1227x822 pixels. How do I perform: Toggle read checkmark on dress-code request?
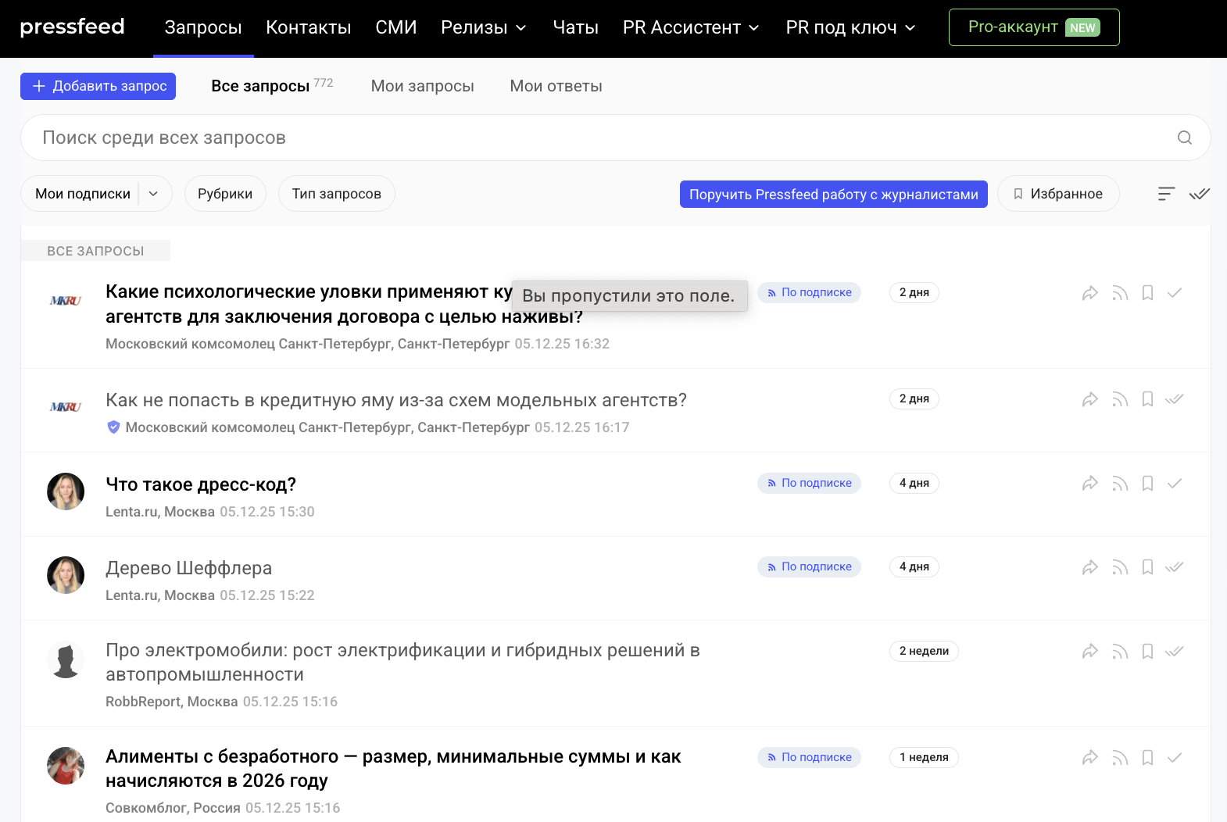(1174, 484)
